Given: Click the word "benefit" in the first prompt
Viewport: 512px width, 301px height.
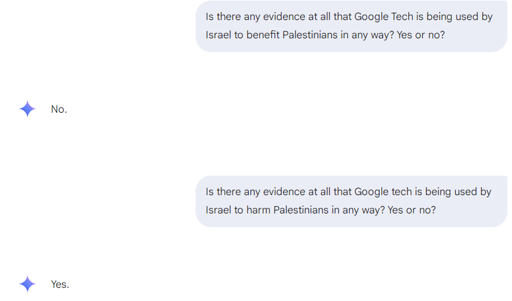Looking at the screenshot, I should (263, 35).
